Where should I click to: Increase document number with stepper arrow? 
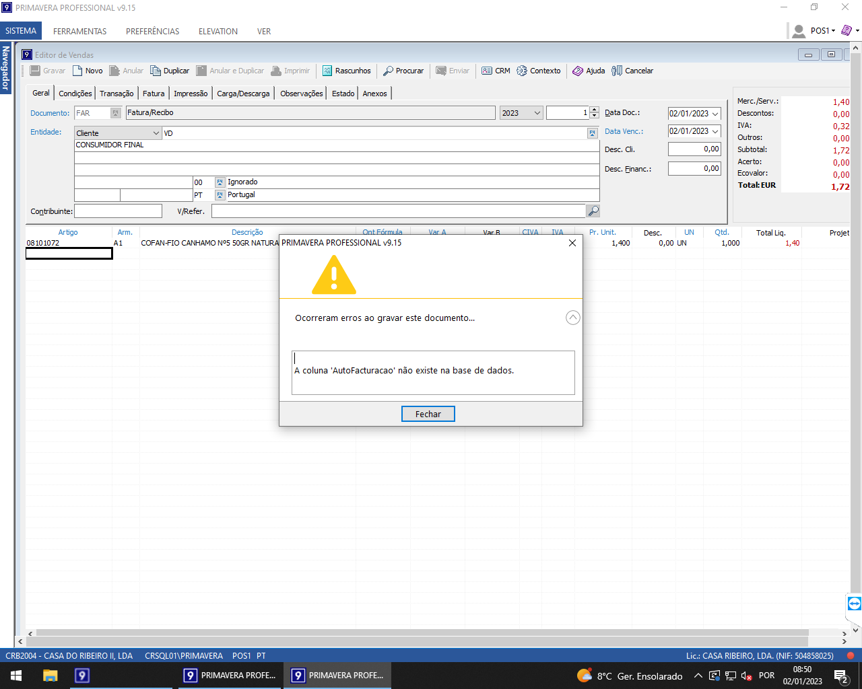pos(594,110)
